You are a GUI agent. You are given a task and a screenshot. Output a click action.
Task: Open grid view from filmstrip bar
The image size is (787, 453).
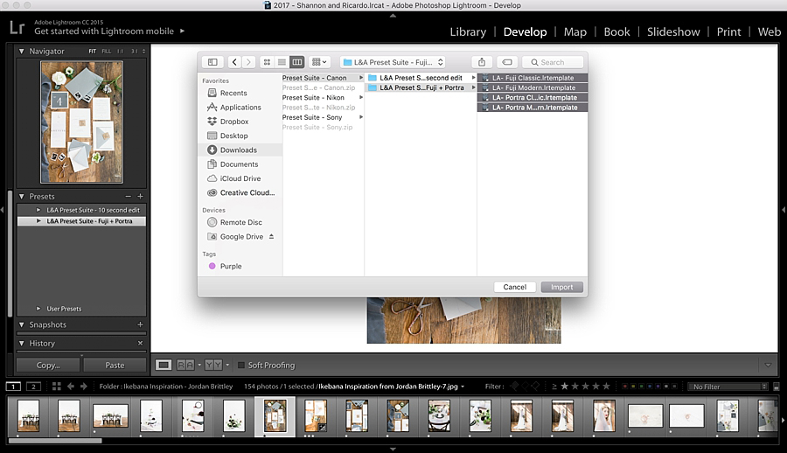click(x=57, y=387)
